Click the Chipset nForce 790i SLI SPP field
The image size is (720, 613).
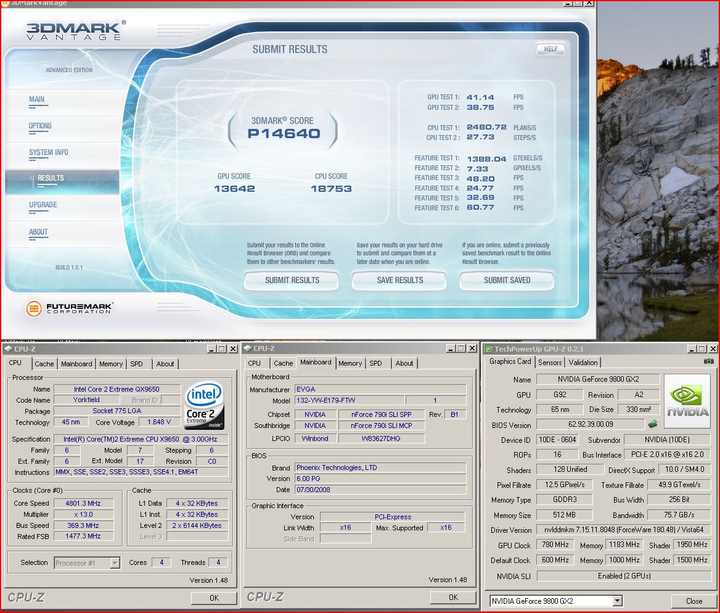pos(381,414)
